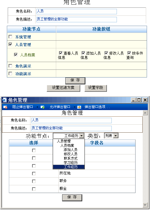
Task: Click the scrollbar up arrow in popup
Action: [145, 113]
